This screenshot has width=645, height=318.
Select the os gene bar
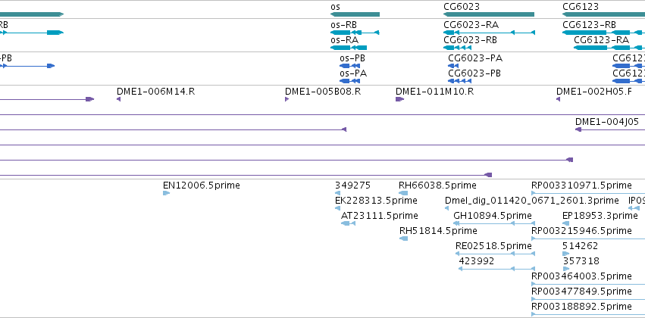pos(355,14)
